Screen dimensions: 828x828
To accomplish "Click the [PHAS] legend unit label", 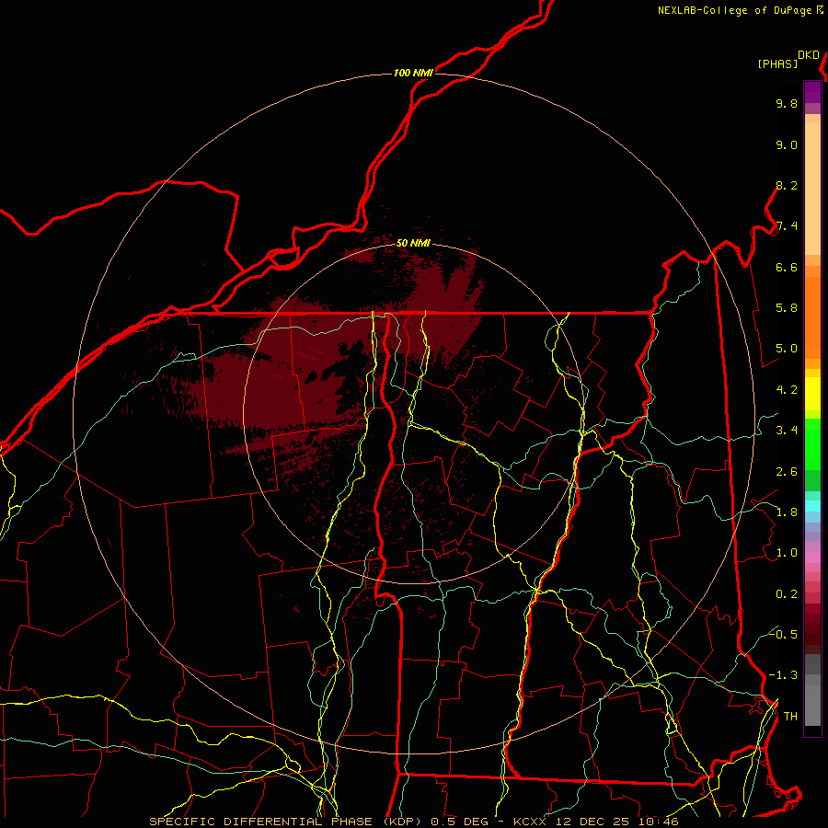I will (x=777, y=63).
